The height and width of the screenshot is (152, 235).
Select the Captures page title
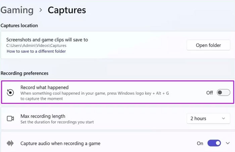pyautogui.click(x=67, y=10)
